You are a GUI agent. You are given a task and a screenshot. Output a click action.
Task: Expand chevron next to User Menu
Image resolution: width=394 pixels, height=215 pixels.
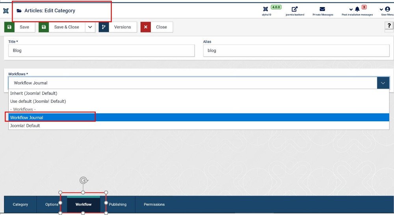[381, 9]
